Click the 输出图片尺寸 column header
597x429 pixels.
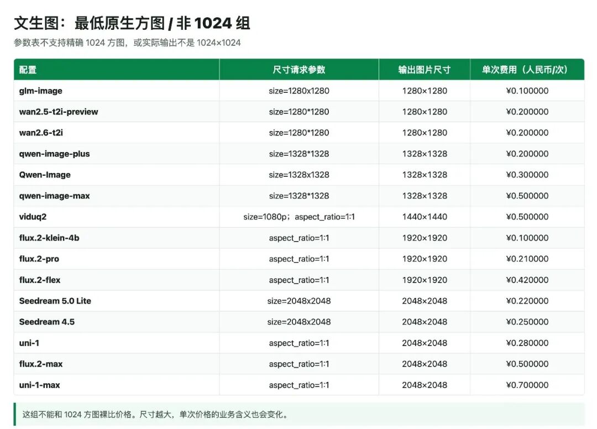pyautogui.click(x=425, y=70)
